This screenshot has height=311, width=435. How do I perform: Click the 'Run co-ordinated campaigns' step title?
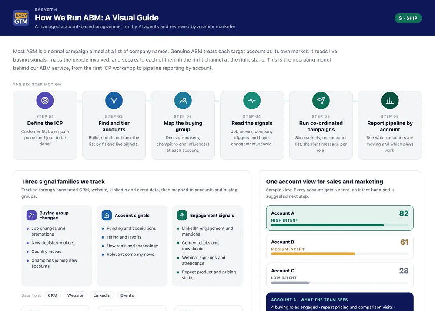[x=321, y=127]
